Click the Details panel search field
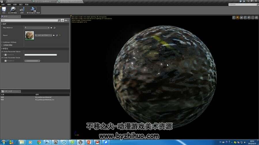The width and height of the screenshot is (259, 145). (x=29, y=20)
